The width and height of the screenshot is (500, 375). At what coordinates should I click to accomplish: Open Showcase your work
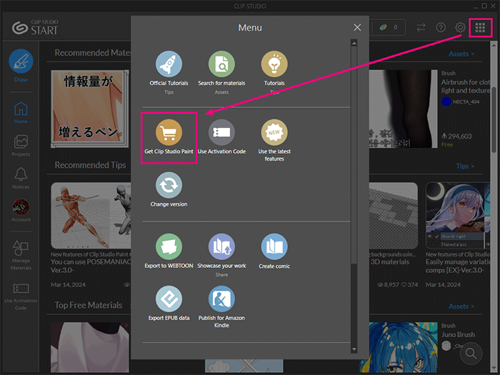221,247
